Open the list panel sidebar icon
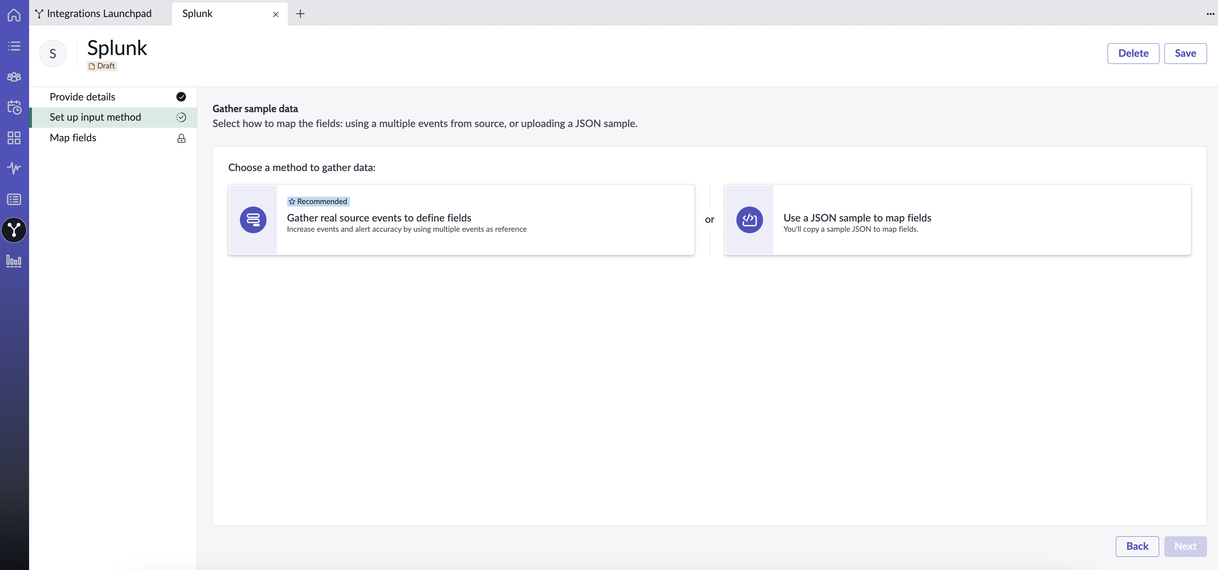1218x570 pixels. (x=14, y=199)
